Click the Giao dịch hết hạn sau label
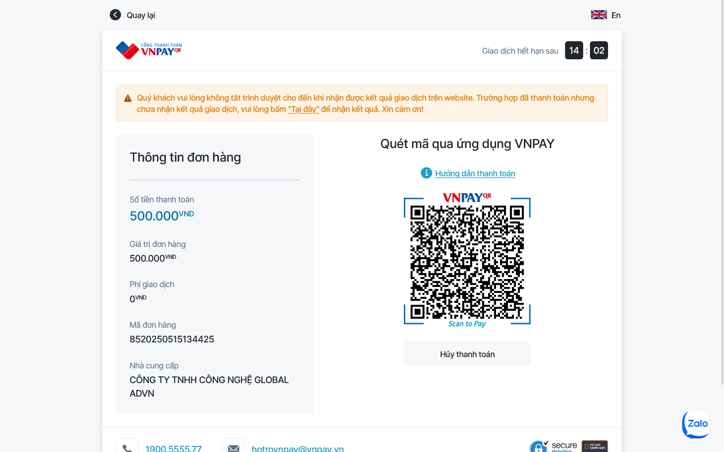724x452 pixels. pos(520,51)
